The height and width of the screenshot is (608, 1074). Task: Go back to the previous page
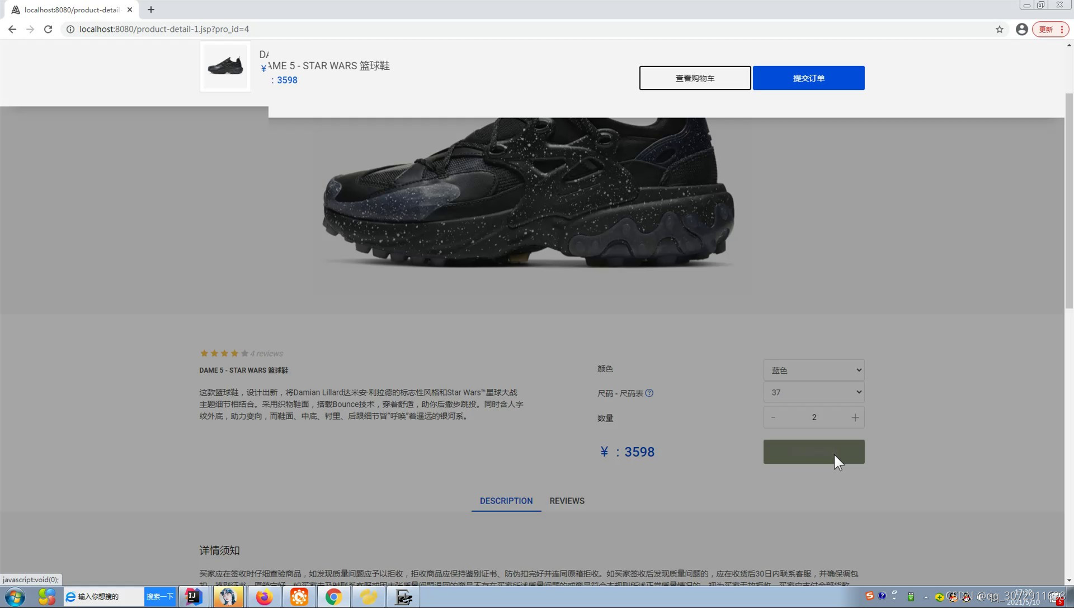[12, 29]
